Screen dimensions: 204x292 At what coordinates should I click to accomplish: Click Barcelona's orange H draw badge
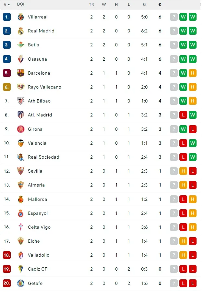tap(193, 73)
